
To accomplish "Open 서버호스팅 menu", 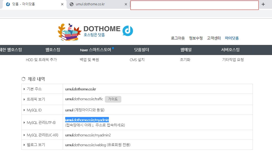I will (230, 50).
